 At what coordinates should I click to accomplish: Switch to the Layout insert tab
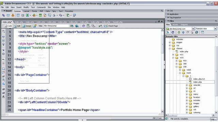[x=26, y=11]
